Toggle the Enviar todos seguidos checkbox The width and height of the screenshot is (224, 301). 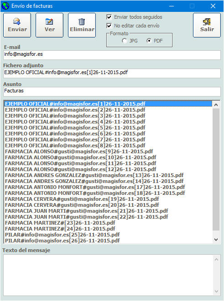109,17
